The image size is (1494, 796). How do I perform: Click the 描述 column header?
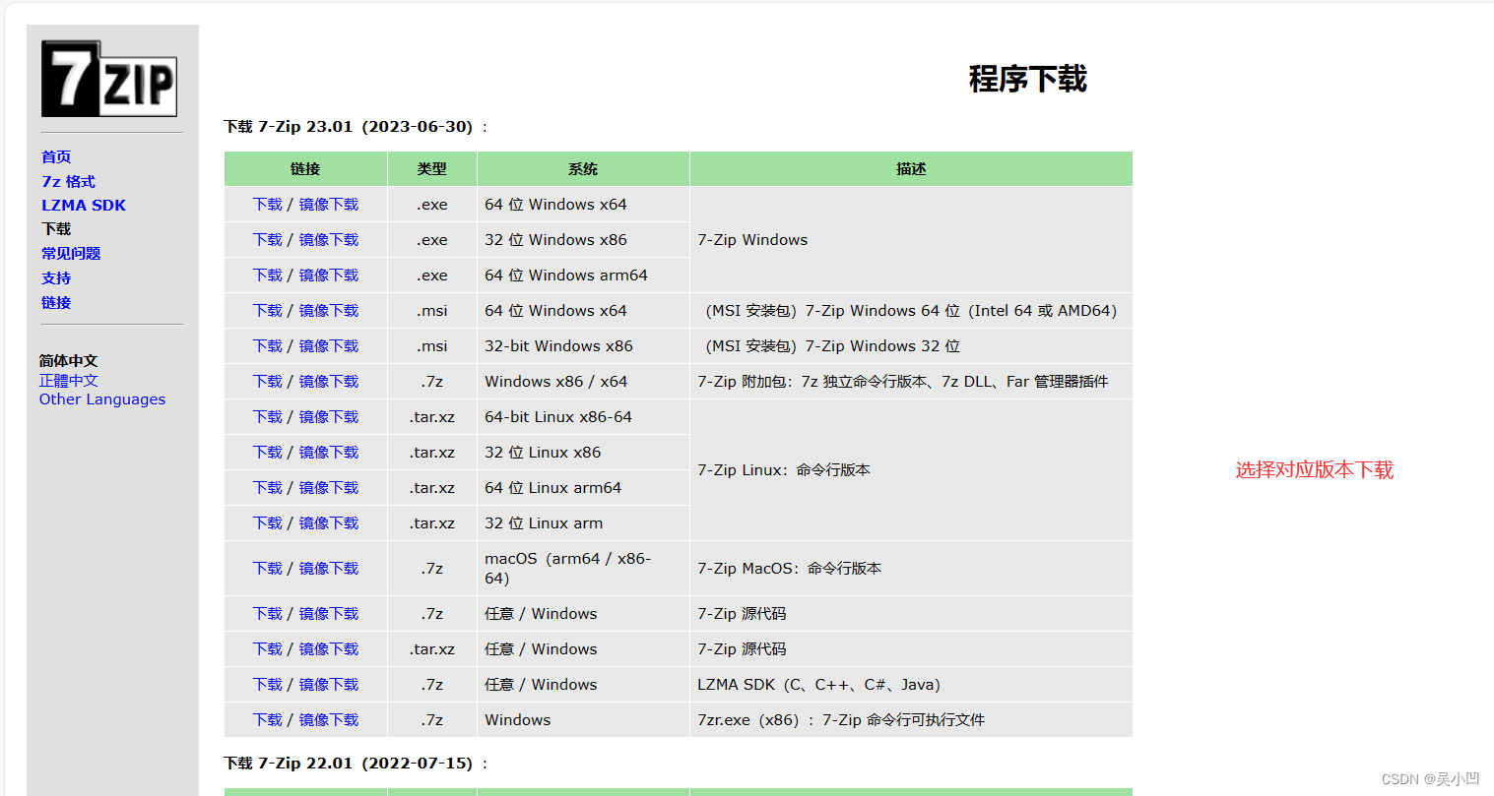(x=911, y=168)
